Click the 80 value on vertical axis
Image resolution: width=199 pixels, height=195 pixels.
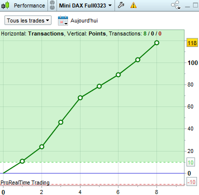190,84
